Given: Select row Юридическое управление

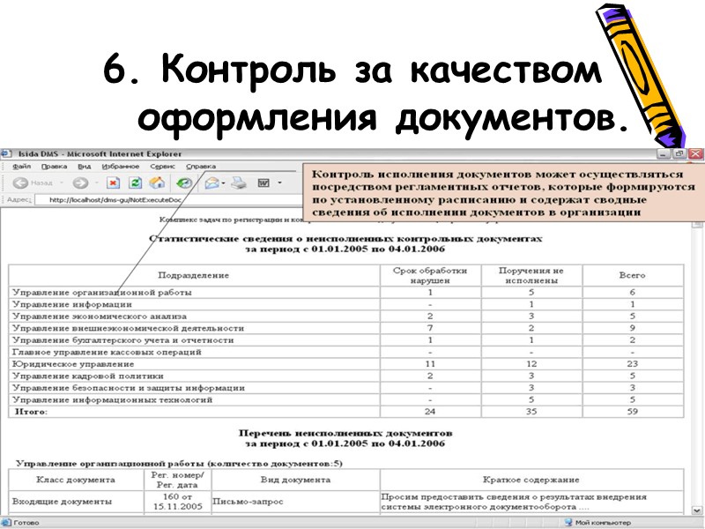Looking at the screenshot, I should (x=346, y=364).
